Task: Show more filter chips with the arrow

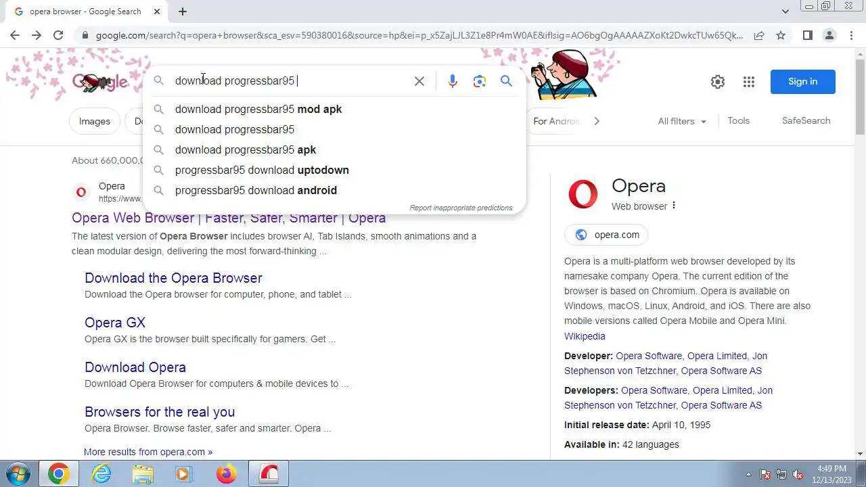Action: (x=596, y=121)
